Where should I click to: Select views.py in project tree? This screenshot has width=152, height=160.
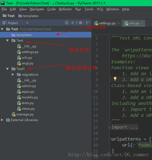pos(28,109)
